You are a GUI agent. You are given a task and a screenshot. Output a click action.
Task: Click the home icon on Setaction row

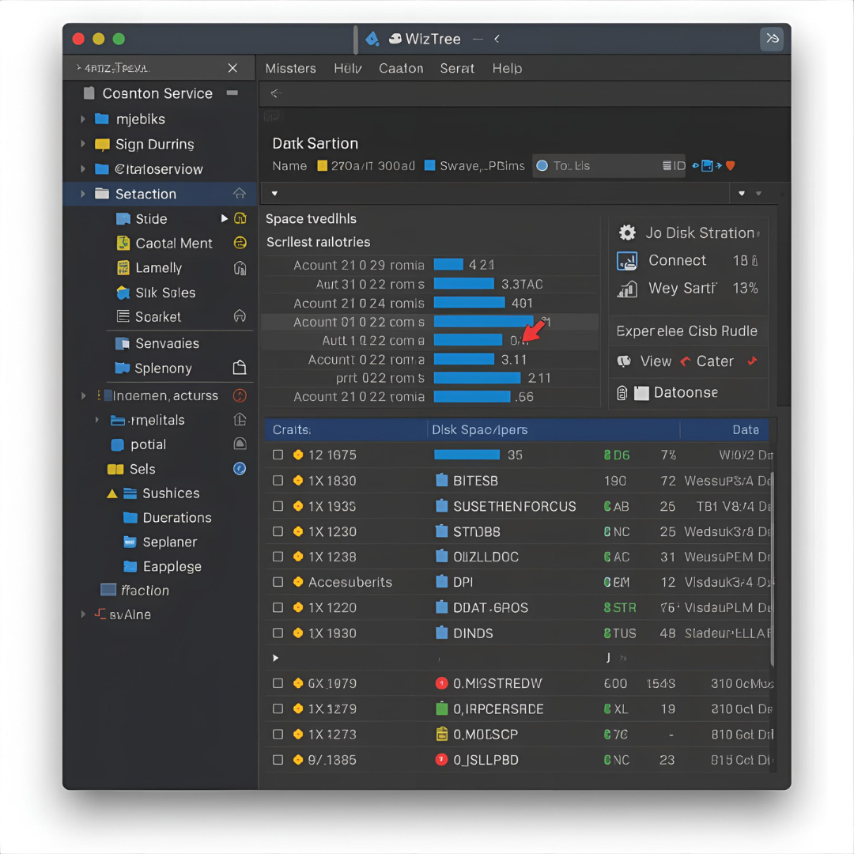point(239,194)
